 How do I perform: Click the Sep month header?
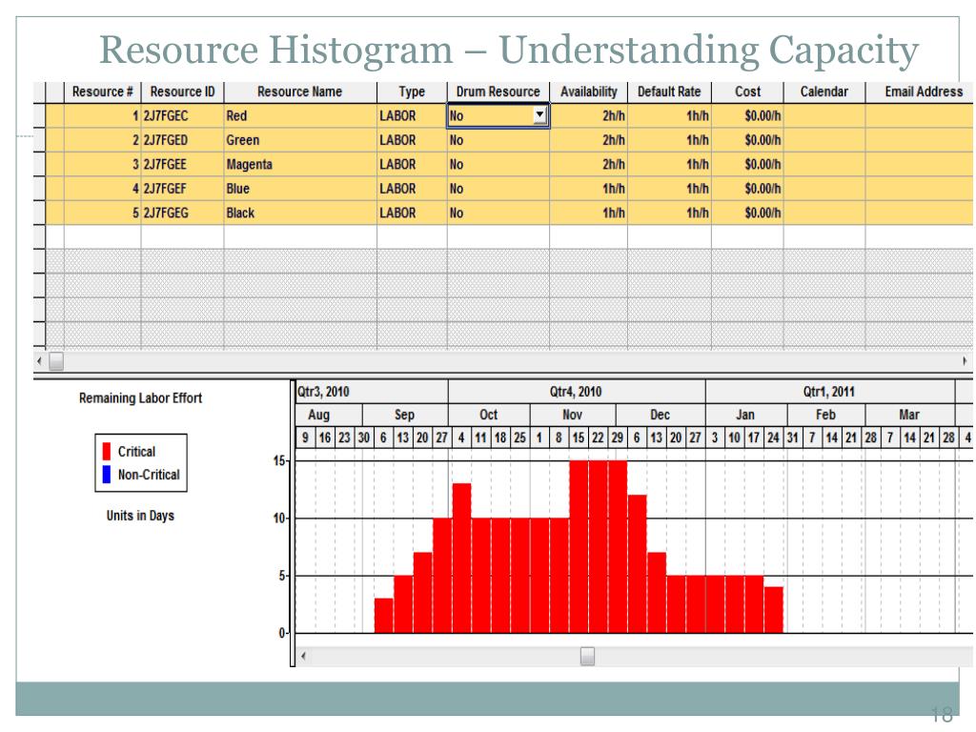pyautogui.click(x=404, y=415)
